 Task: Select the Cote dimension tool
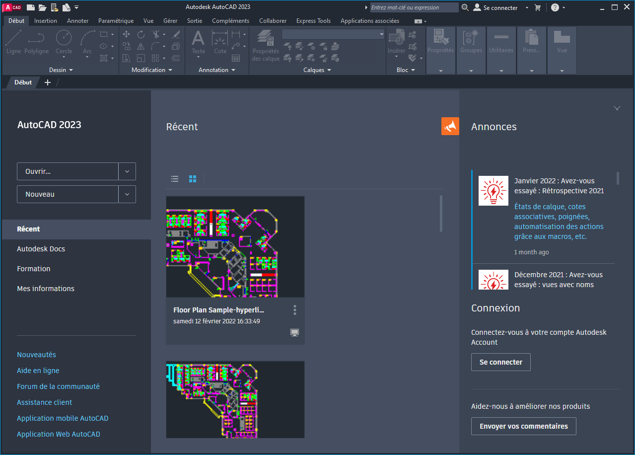tap(220, 42)
